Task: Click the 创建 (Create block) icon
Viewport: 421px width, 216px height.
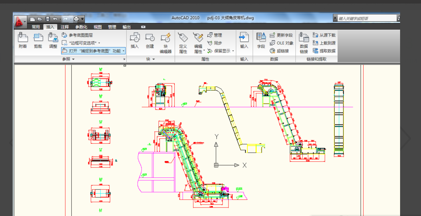Action: tap(150, 37)
